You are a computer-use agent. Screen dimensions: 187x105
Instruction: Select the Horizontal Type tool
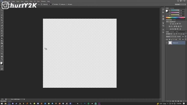2,49
